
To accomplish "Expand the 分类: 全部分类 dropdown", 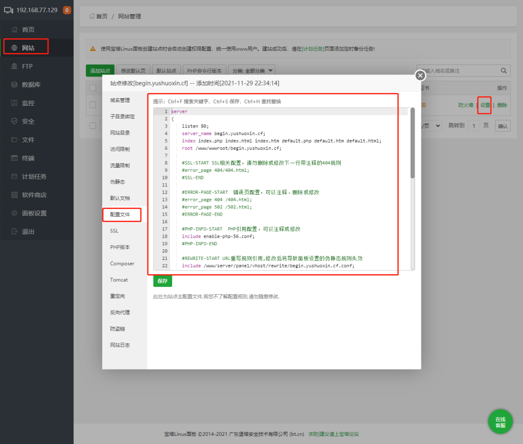I will (252, 71).
